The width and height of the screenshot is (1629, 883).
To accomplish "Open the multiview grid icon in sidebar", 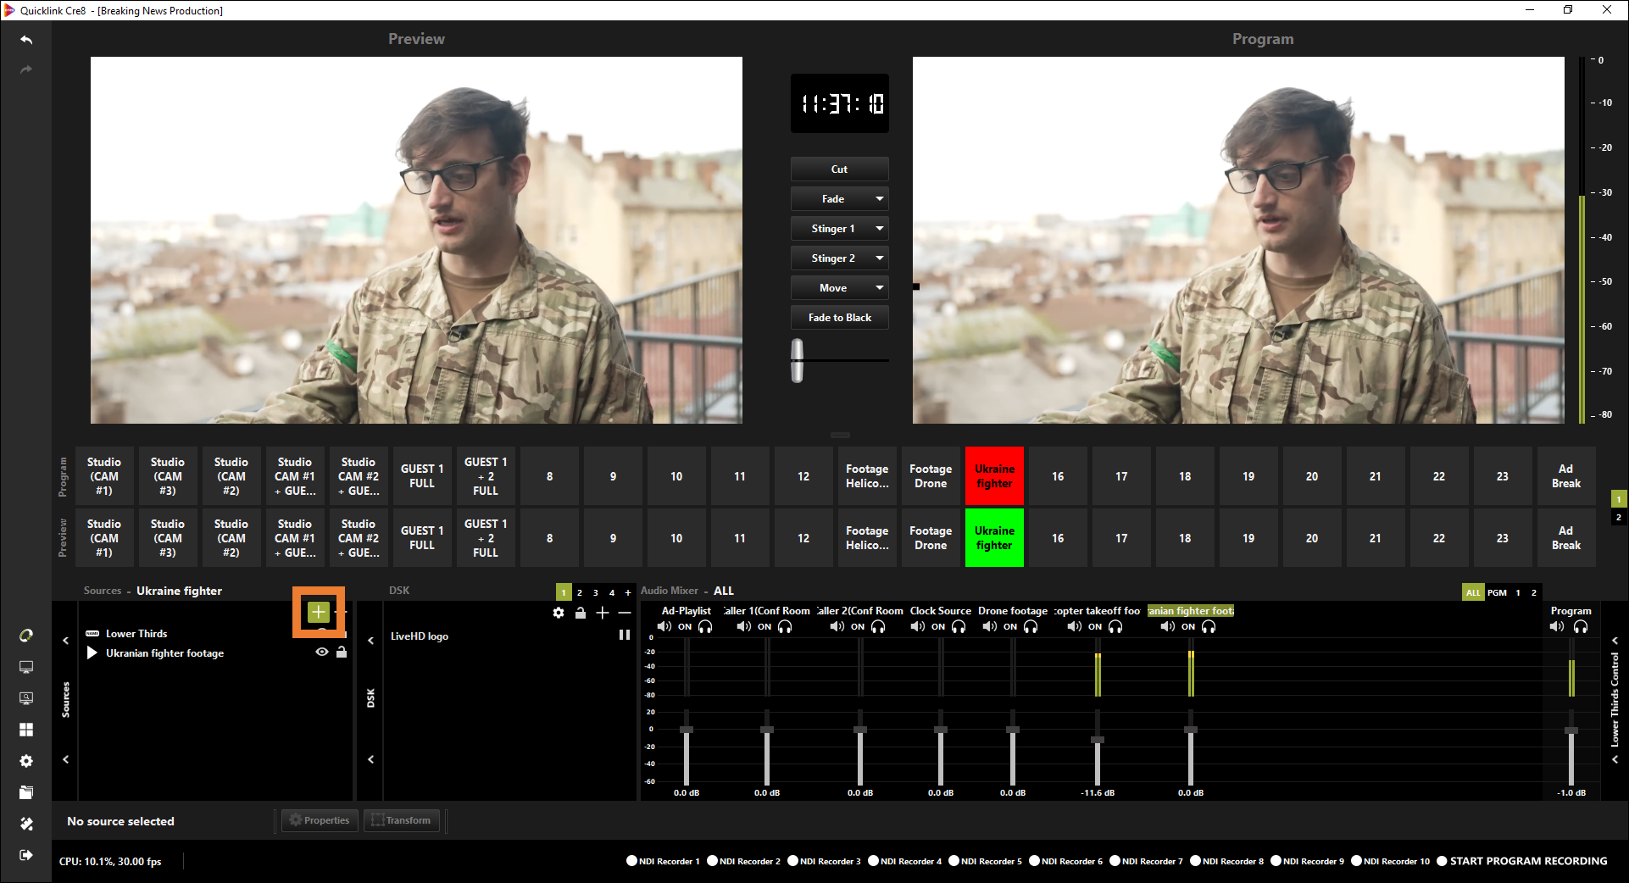I will (x=26, y=730).
